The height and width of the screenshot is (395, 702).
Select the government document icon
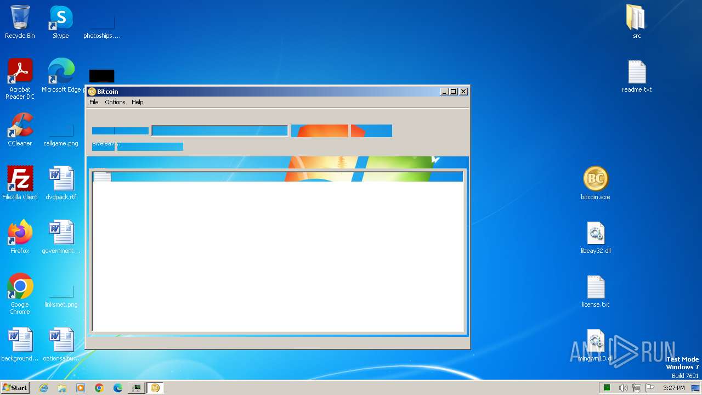[x=61, y=237]
